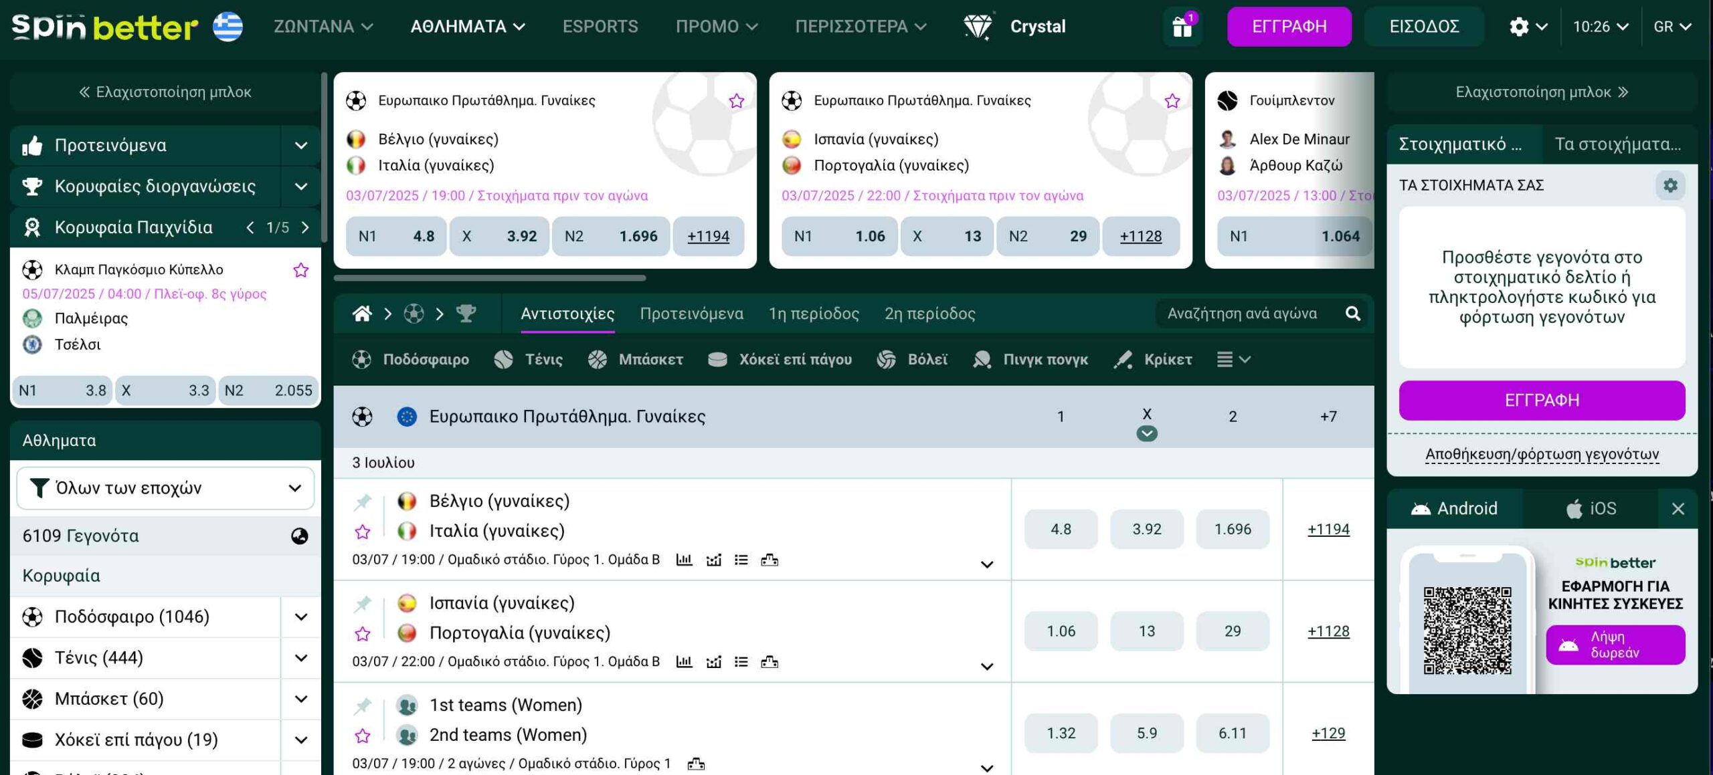1713x775 pixels.
Task: Pin the Spain vs Portugal match
Action: [x=363, y=604]
